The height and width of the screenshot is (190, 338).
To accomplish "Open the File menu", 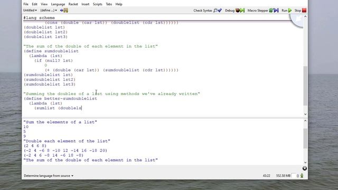I will pyautogui.click(x=26, y=4).
